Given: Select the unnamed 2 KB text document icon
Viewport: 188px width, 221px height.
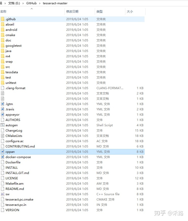Looking at the screenshot, I should [3, 93].
